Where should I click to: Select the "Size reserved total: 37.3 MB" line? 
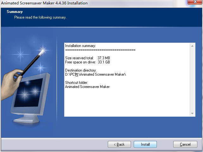(88, 58)
